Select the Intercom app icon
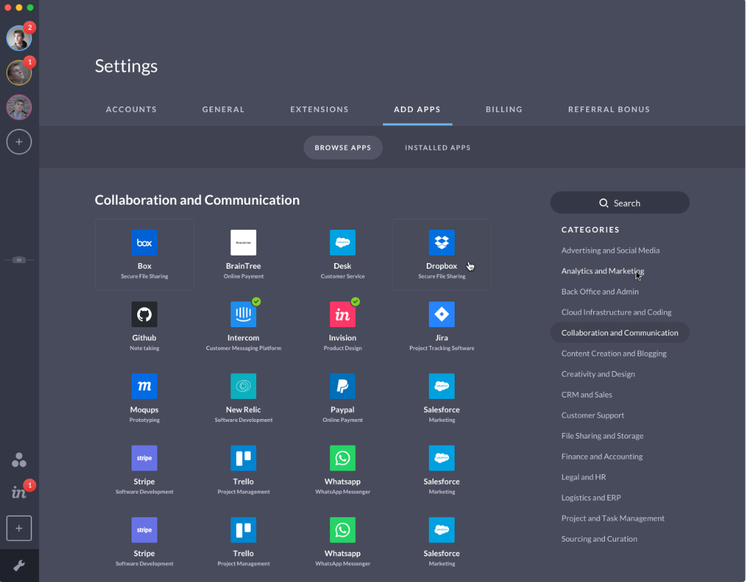Screen dimensions: 747x582 point(244,315)
